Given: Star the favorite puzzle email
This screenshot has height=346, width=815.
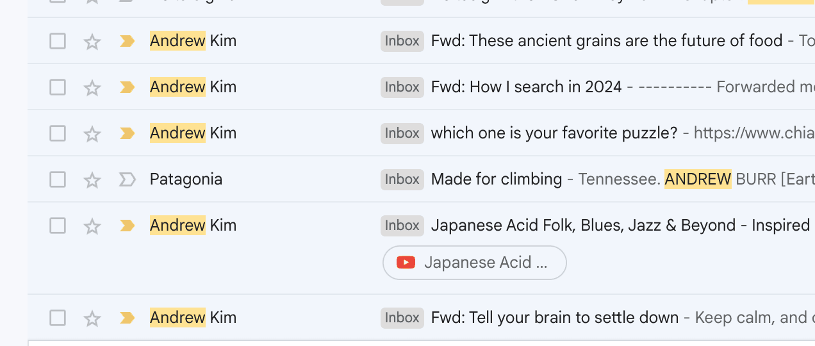Looking at the screenshot, I should point(92,134).
